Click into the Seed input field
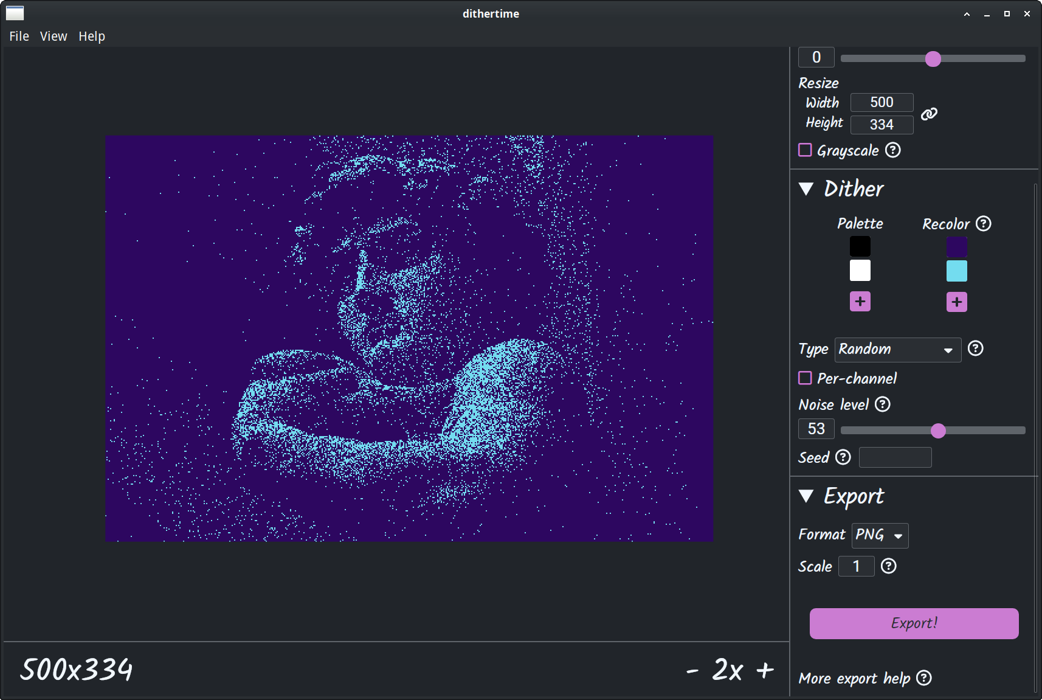Screen dimensions: 1042x700 click(895, 457)
